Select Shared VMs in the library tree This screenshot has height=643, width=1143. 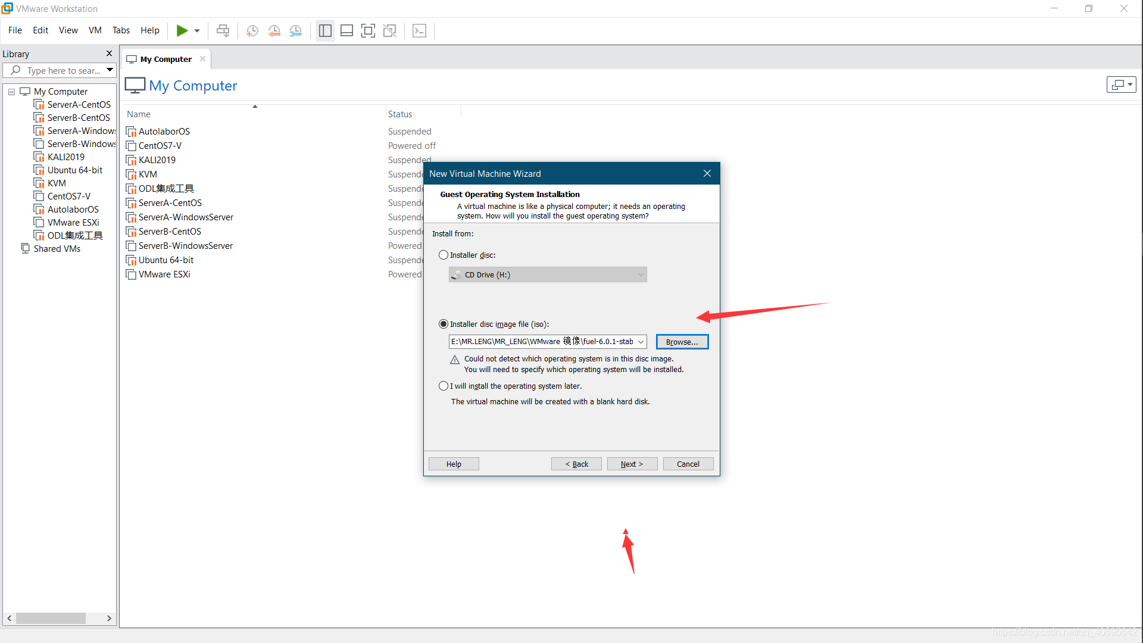click(57, 249)
